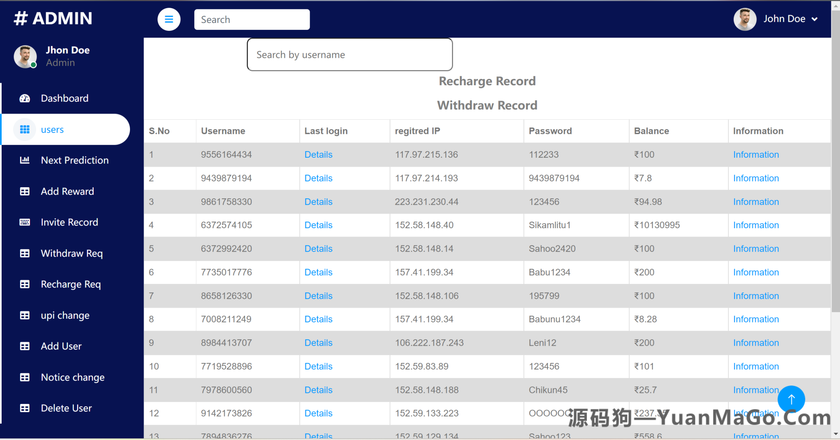
Task: Select upi change in the sidebar
Action: pos(65,315)
